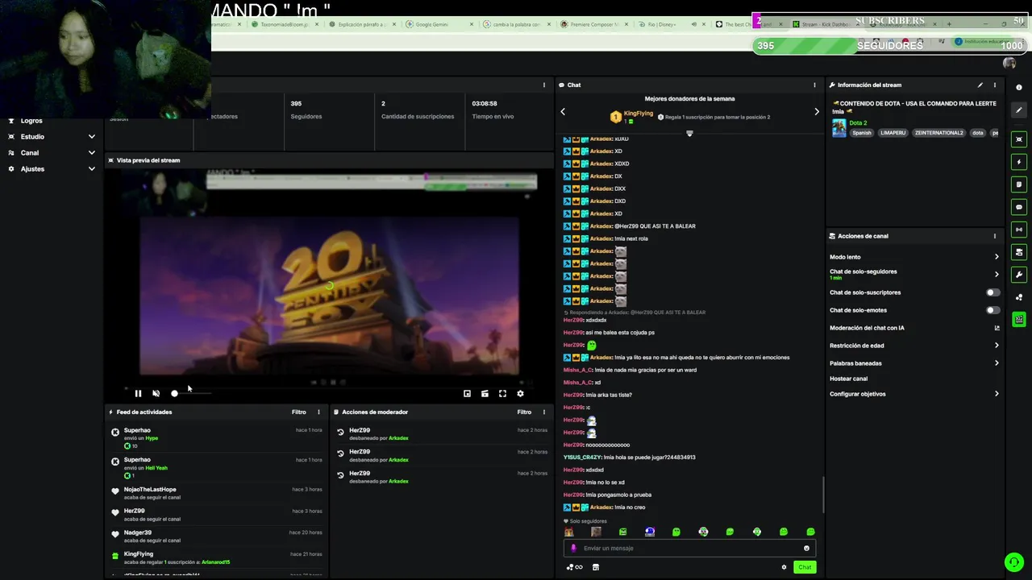Toggle the note document sidebar icon
This screenshot has height=580, width=1032.
tap(1019, 184)
